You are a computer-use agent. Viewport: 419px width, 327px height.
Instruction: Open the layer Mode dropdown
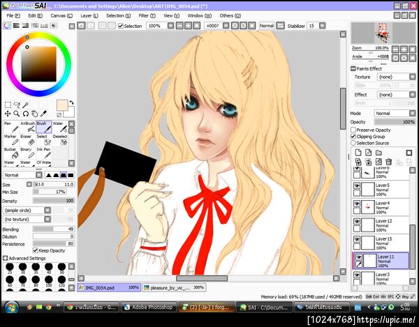pos(395,114)
